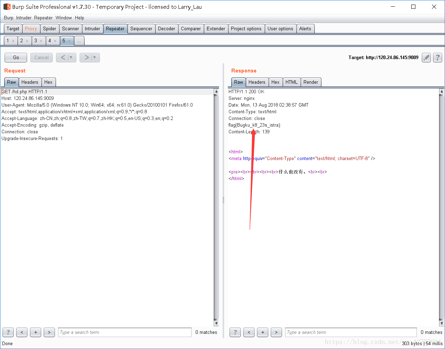This screenshot has height=349, width=445.
Task: Show response Hex view tab
Action: pos(275,82)
